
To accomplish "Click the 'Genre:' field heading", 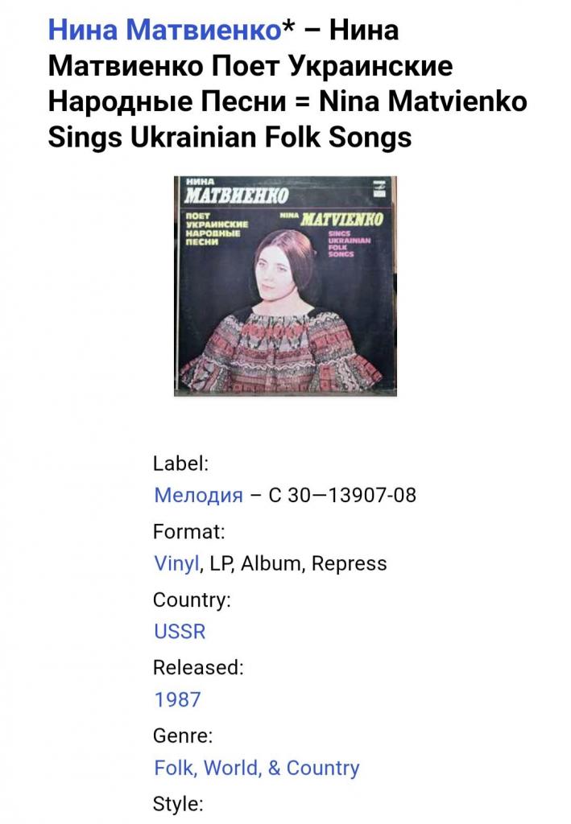I will pyautogui.click(x=183, y=735).
